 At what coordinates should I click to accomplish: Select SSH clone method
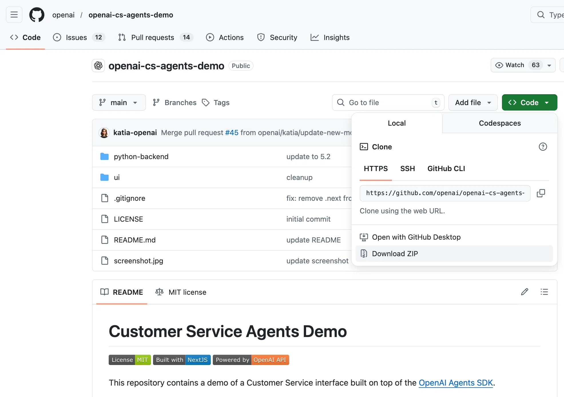(x=408, y=169)
